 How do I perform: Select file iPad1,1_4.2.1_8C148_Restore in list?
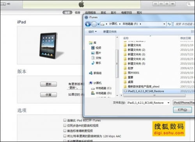[x=158, y=91]
